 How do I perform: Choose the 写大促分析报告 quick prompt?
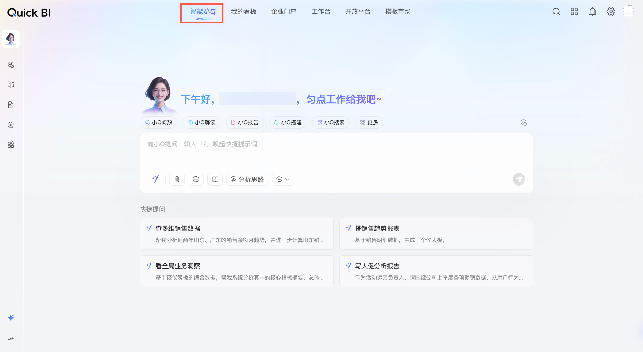click(436, 271)
